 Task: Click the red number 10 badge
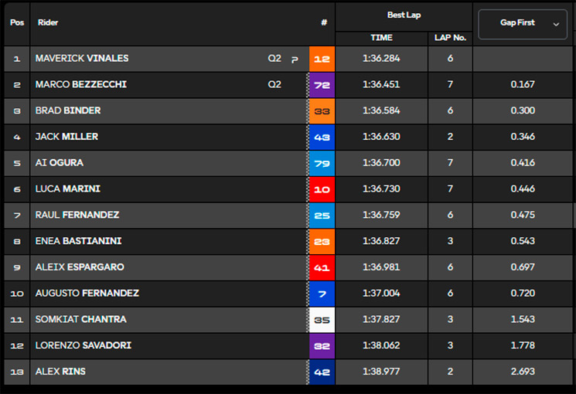pyautogui.click(x=322, y=189)
